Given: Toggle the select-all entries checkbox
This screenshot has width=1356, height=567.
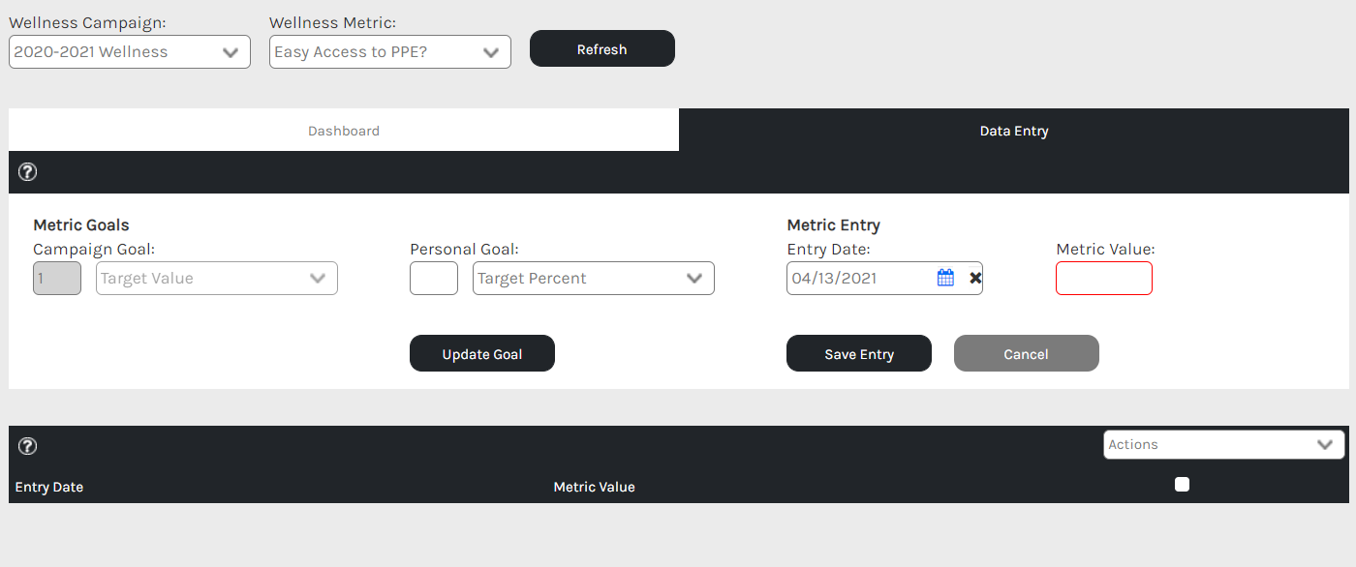Looking at the screenshot, I should [1182, 485].
